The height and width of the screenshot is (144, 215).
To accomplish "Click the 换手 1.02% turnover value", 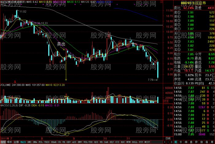I will click(190, 75).
